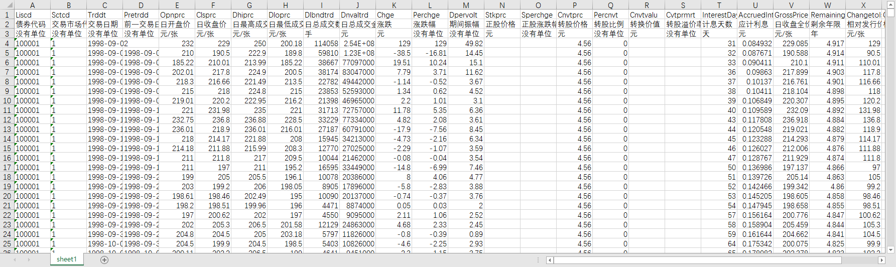Select column M header

(x=466, y=6)
